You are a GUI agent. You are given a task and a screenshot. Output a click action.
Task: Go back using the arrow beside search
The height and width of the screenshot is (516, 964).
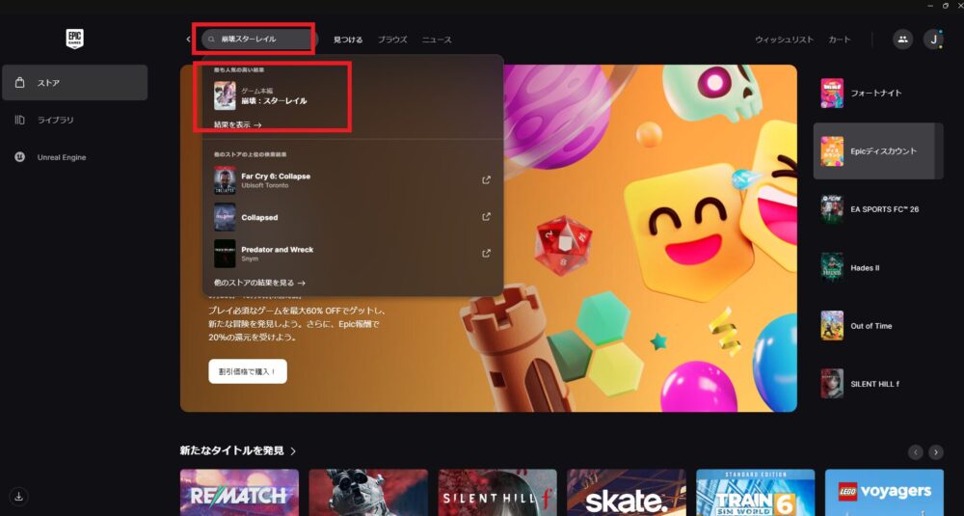(x=189, y=40)
